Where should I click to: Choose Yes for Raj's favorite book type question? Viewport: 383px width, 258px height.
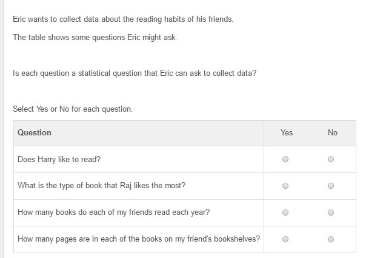coord(285,186)
